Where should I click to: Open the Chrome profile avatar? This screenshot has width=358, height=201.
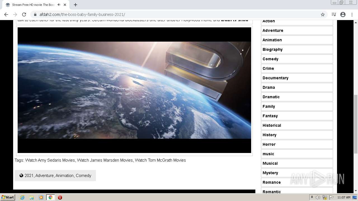[343, 15]
